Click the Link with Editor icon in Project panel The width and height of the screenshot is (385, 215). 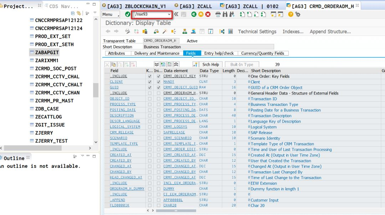(79, 13)
